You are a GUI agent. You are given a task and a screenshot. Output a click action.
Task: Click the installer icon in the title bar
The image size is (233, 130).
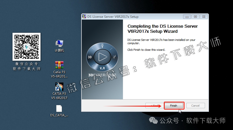(84, 17)
